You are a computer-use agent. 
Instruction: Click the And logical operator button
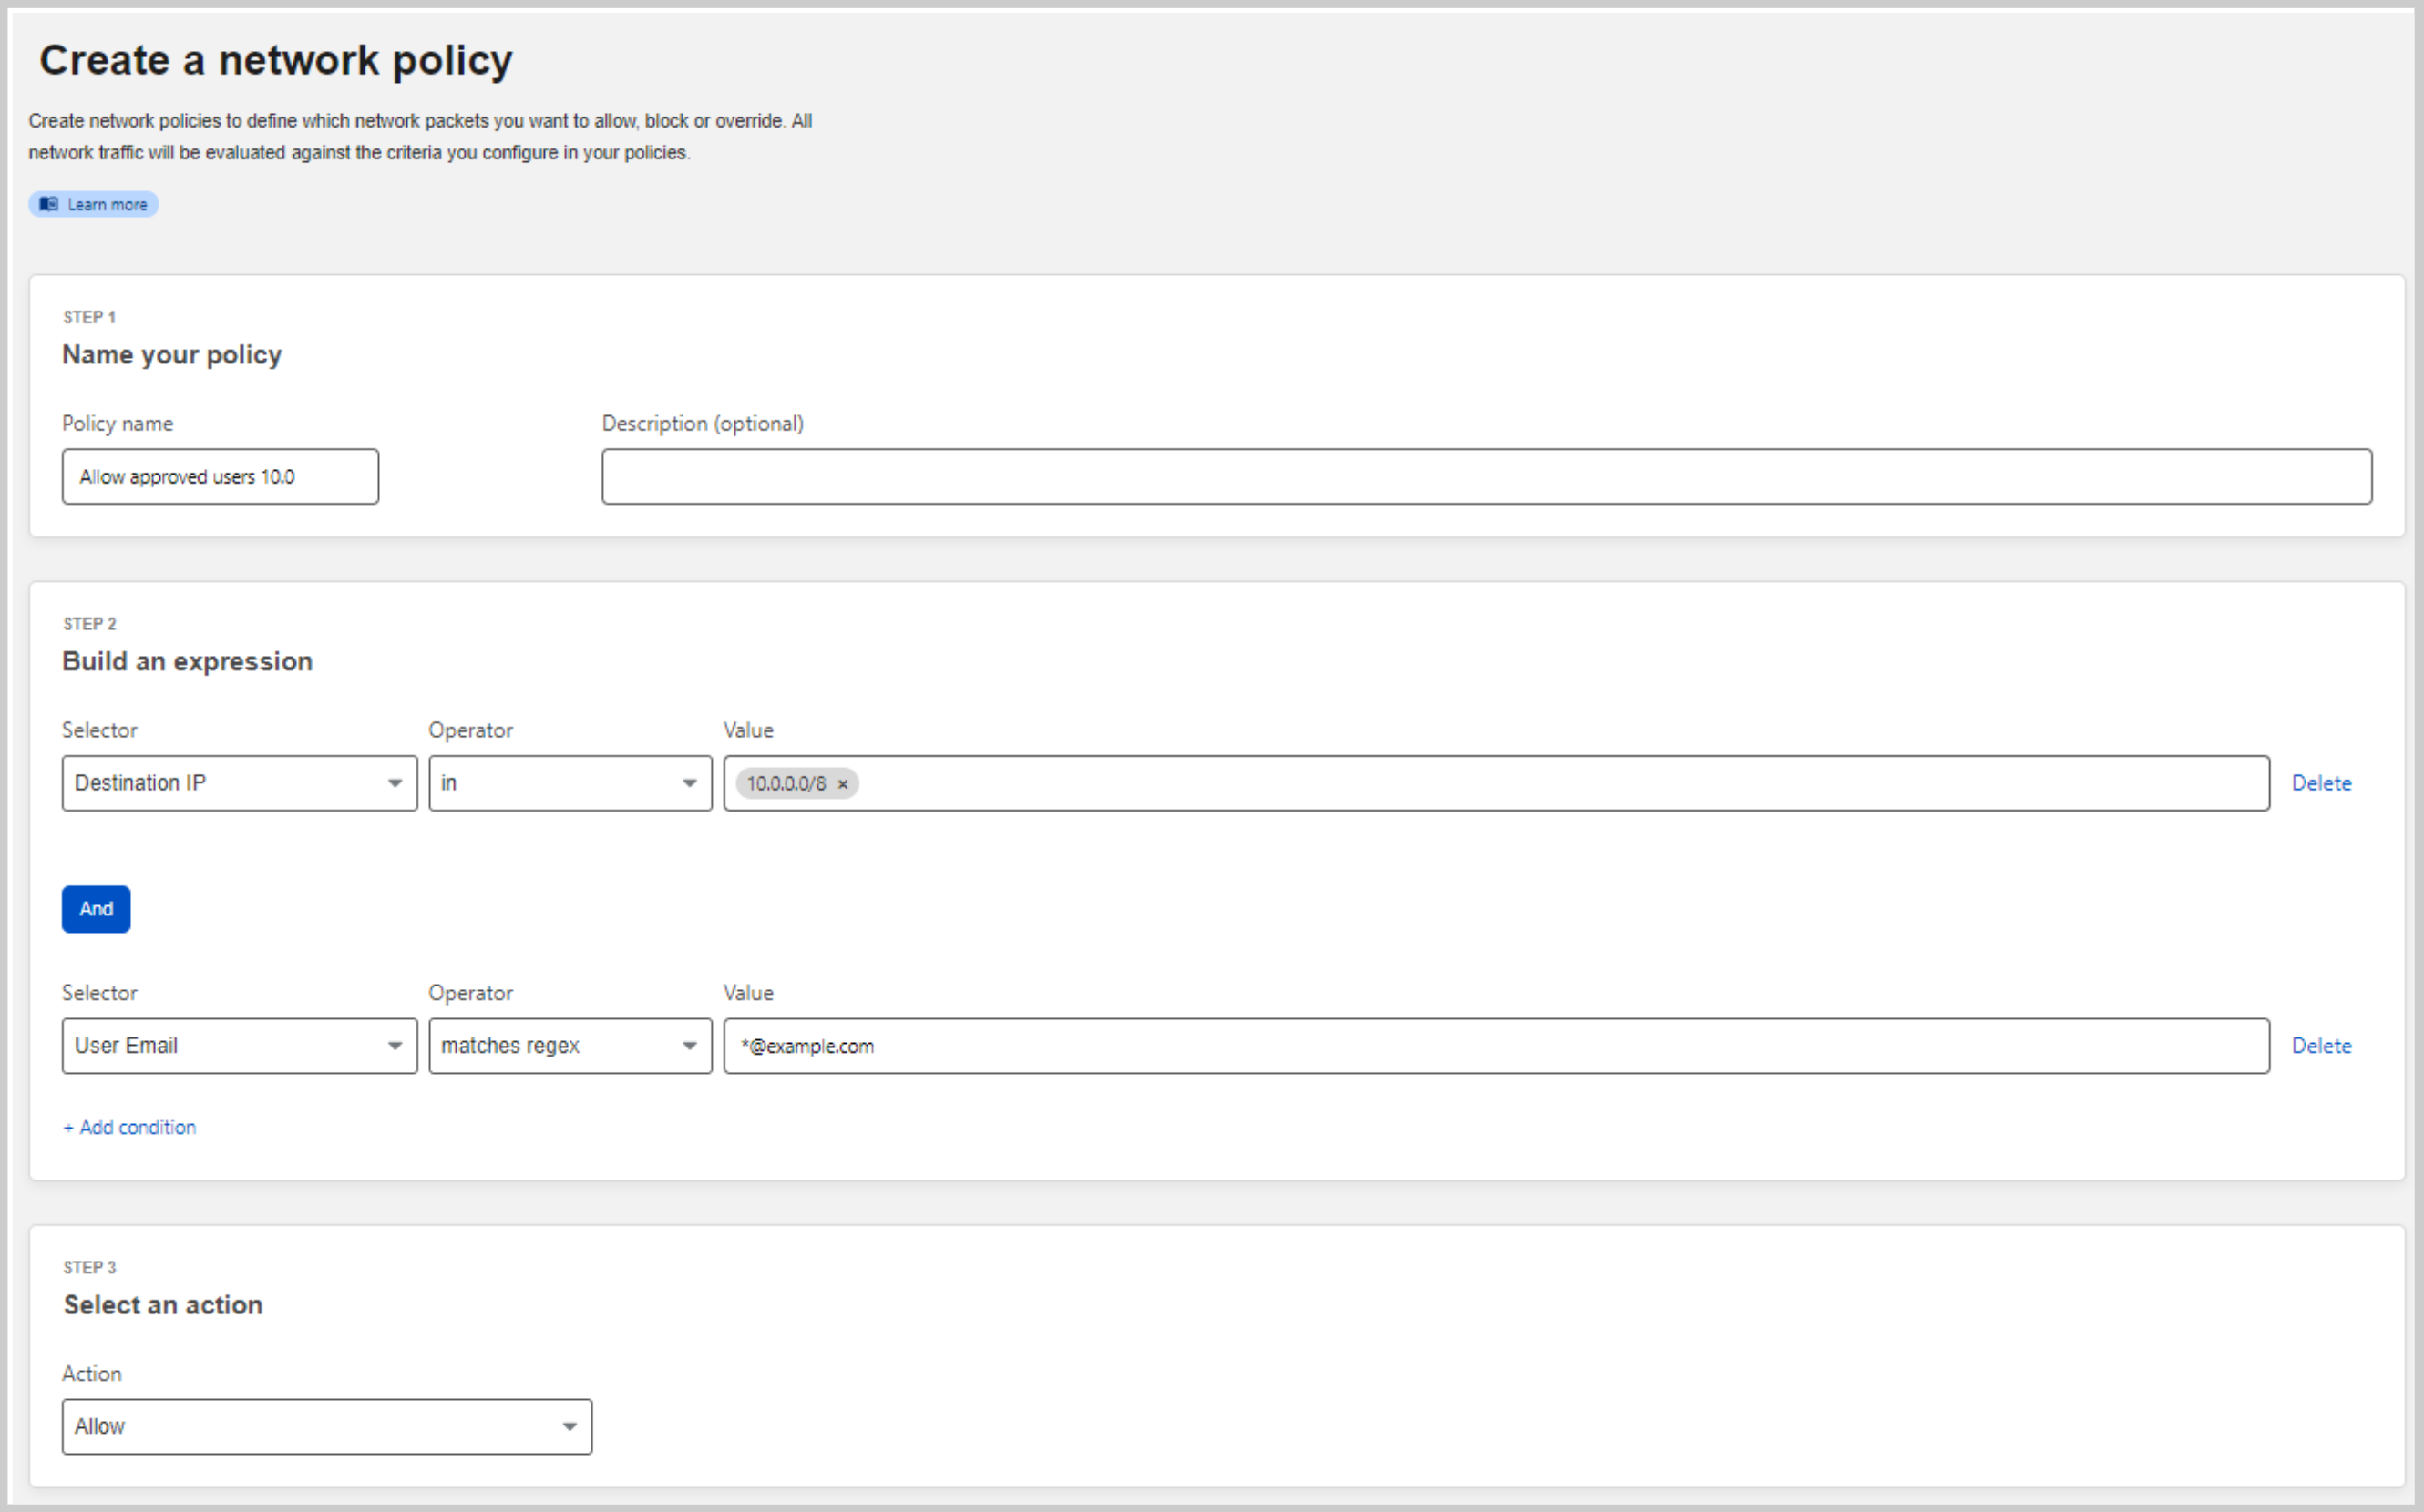coord(96,909)
